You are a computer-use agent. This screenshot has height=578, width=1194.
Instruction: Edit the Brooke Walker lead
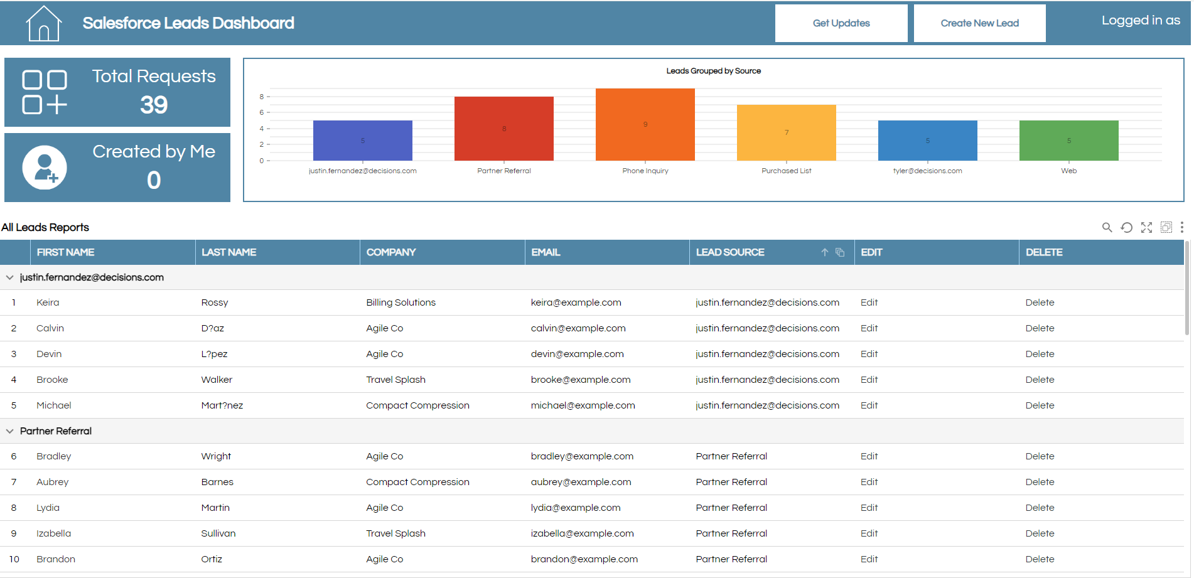869,380
